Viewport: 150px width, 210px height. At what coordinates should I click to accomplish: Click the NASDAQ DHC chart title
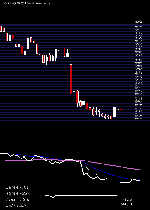[26, 4]
